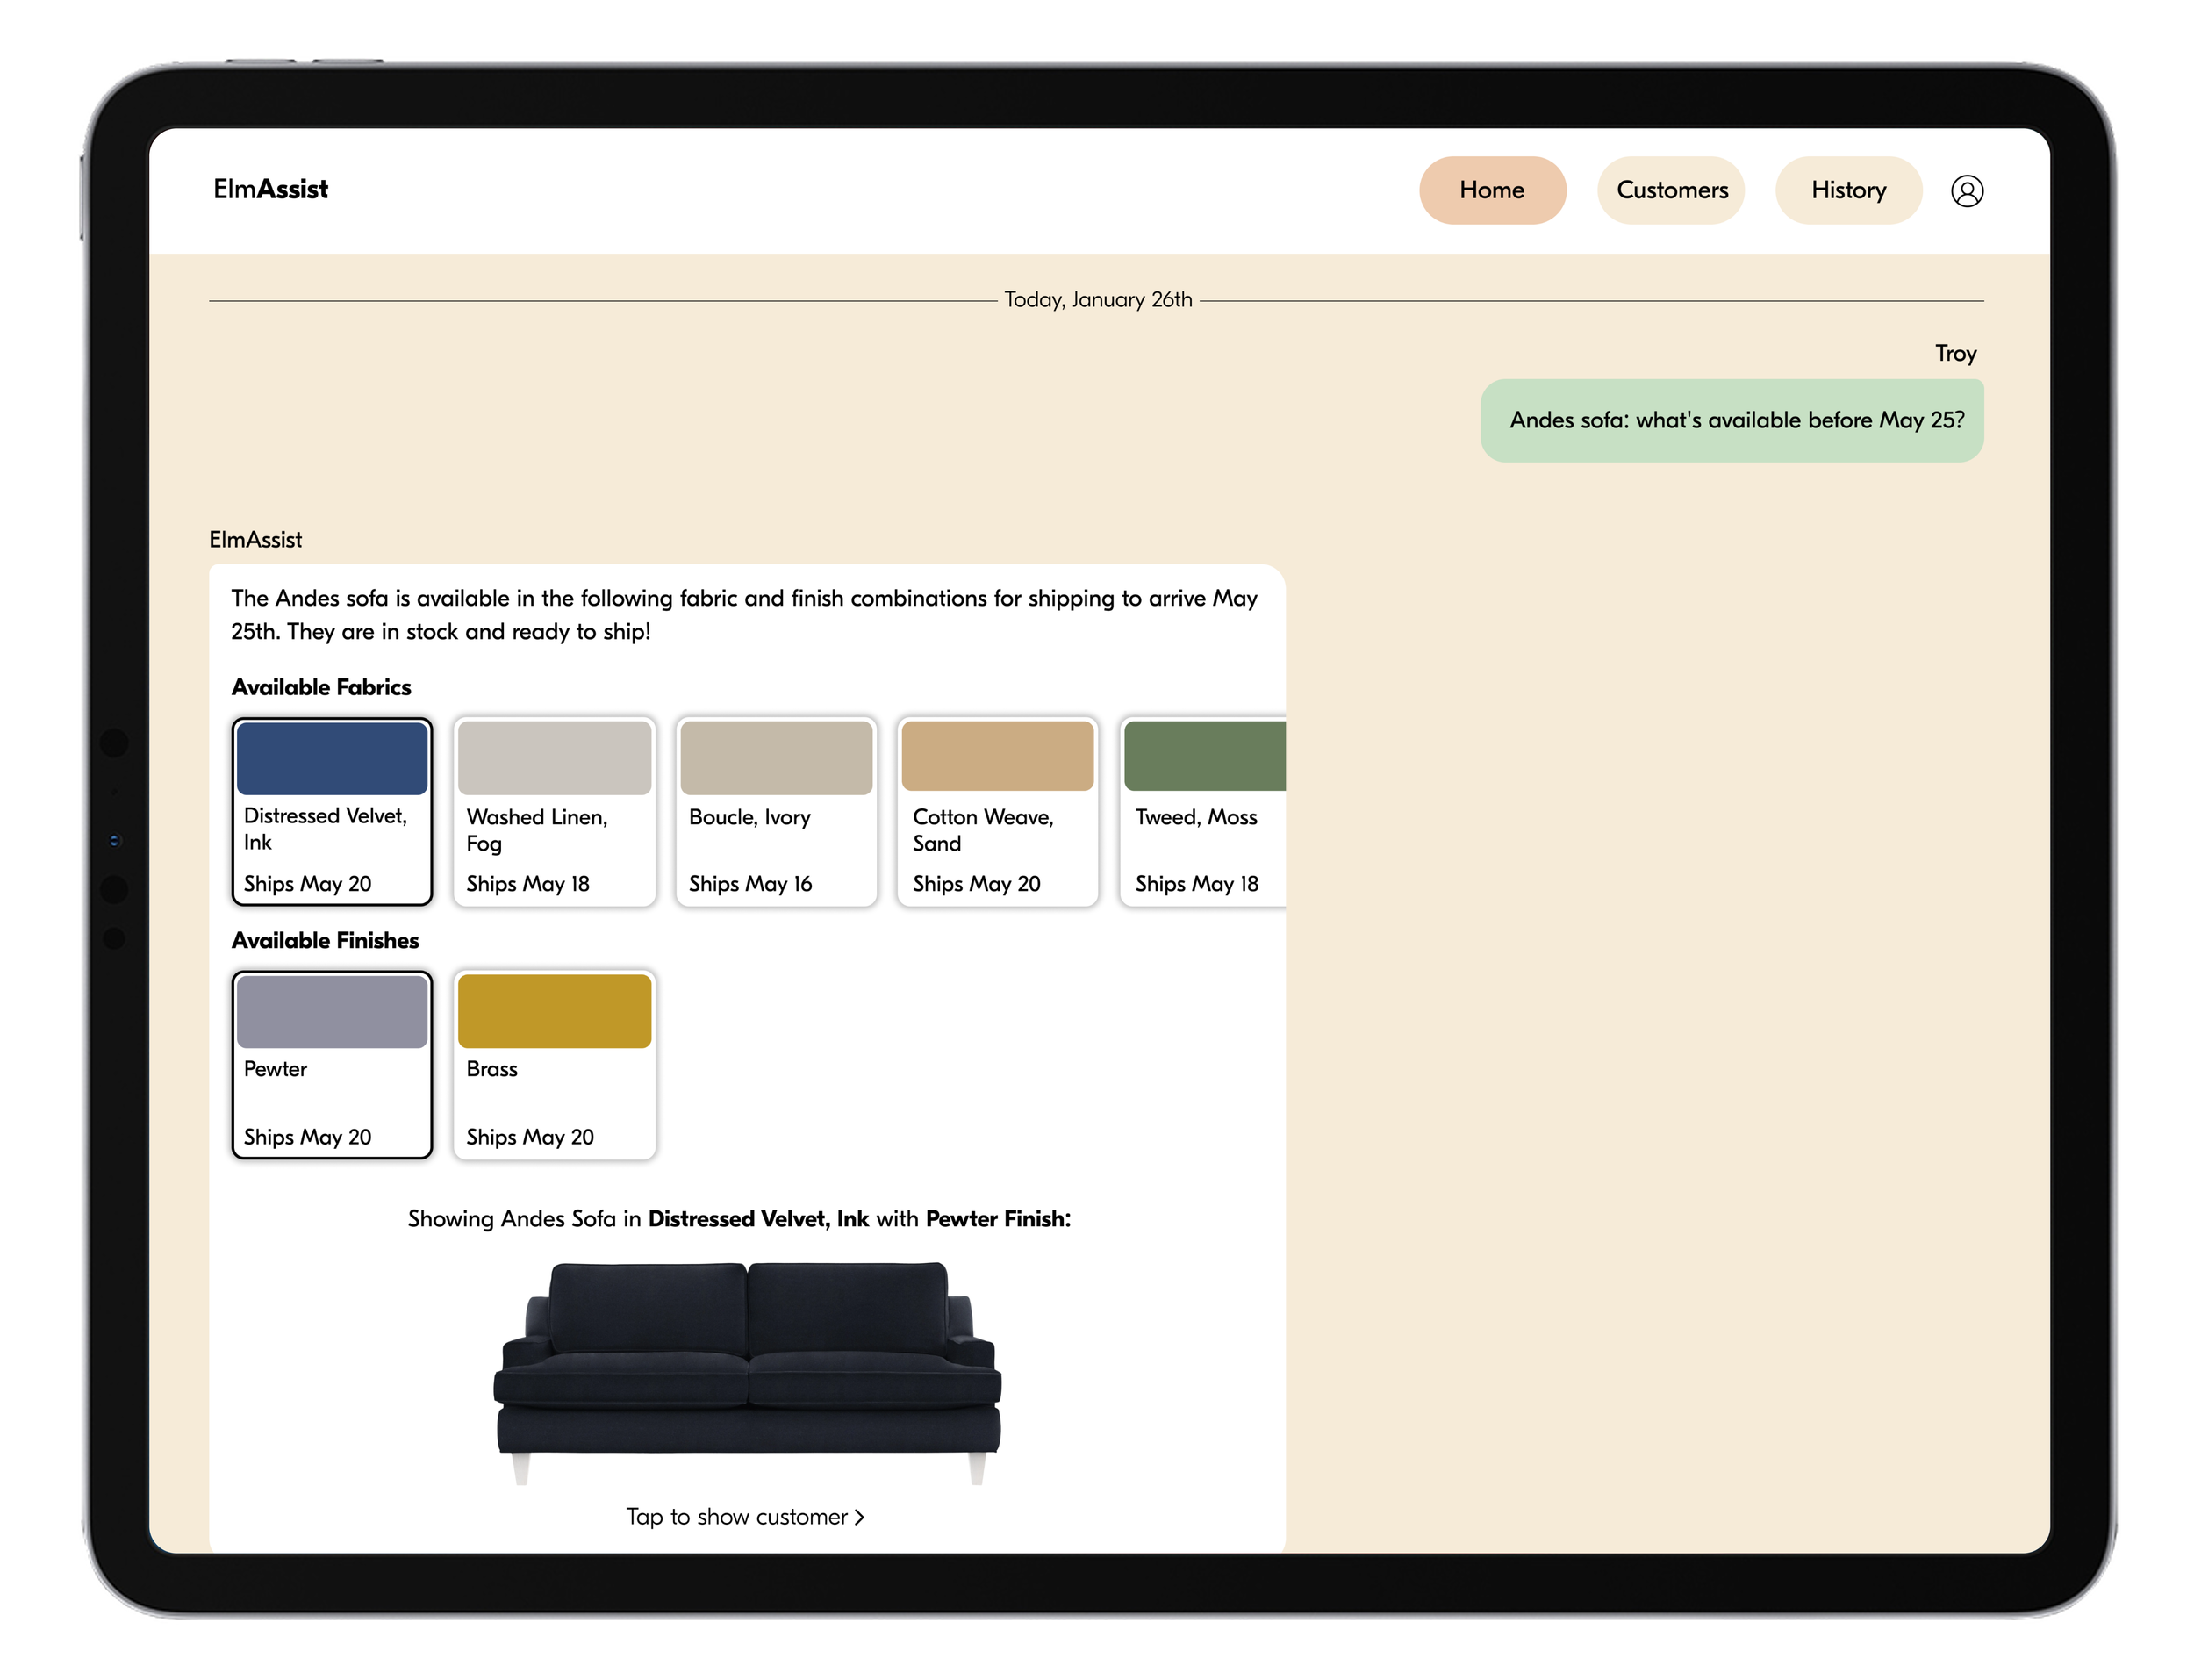Click Troy's message about Andes sofa
Screen dimensions: 2194x1680
(x=1732, y=420)
